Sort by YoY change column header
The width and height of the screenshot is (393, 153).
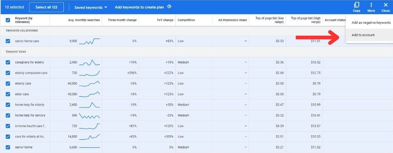165,20
